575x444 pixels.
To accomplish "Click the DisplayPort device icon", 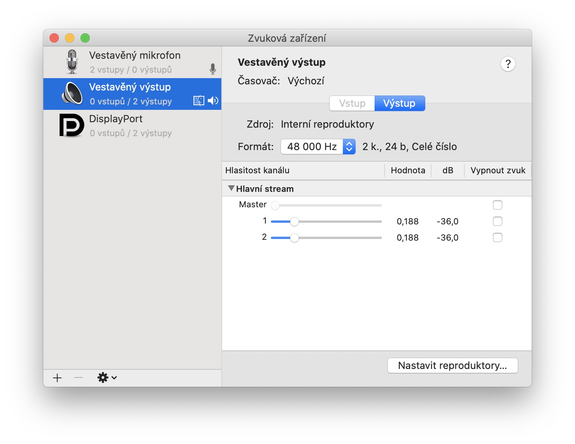I will click(72, 125).
